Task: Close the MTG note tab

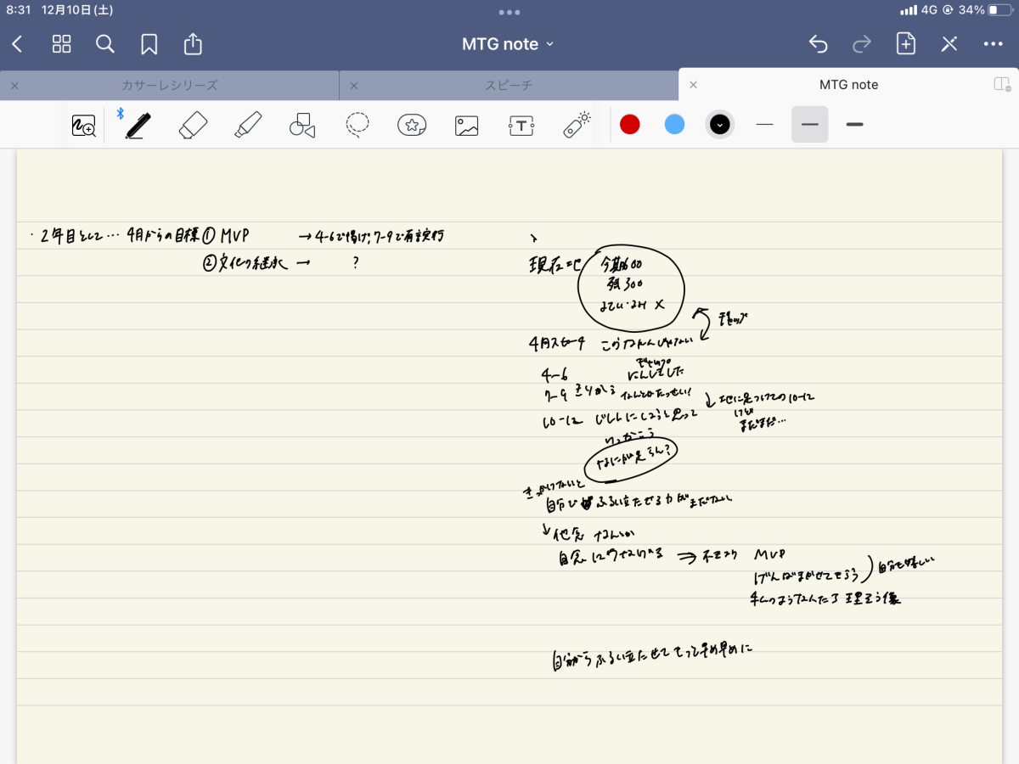Action: 693,85
